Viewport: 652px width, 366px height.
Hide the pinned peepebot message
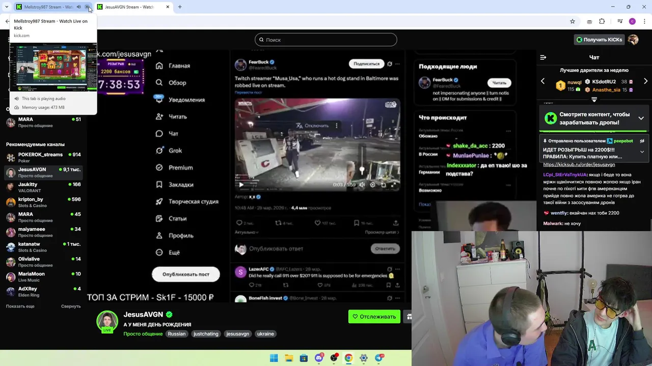tap(642, 141)
